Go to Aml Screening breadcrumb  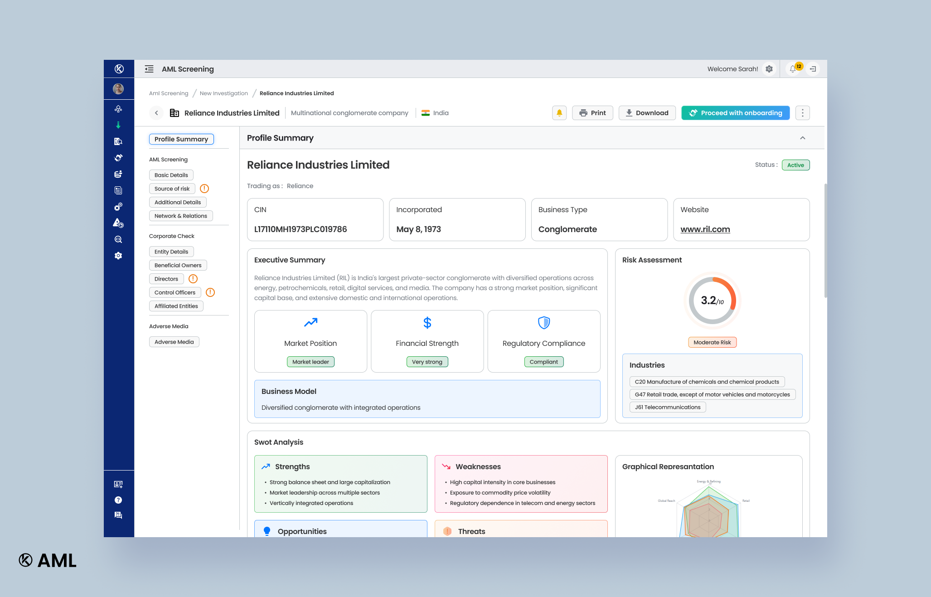169,93
